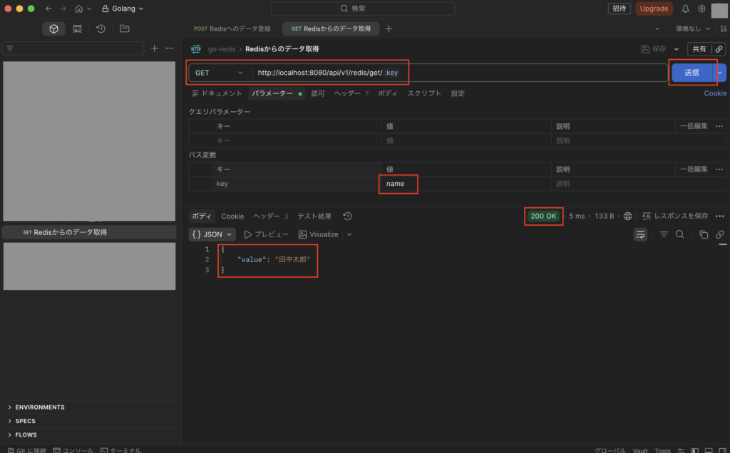Open the POST Redisへのデータ登録 tab

[233, 28]
